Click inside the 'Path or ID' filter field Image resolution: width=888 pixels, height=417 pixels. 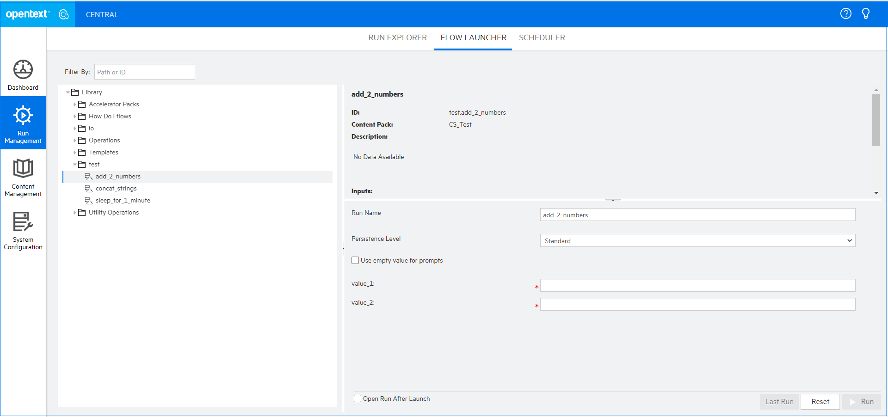(x=144, y=72)
